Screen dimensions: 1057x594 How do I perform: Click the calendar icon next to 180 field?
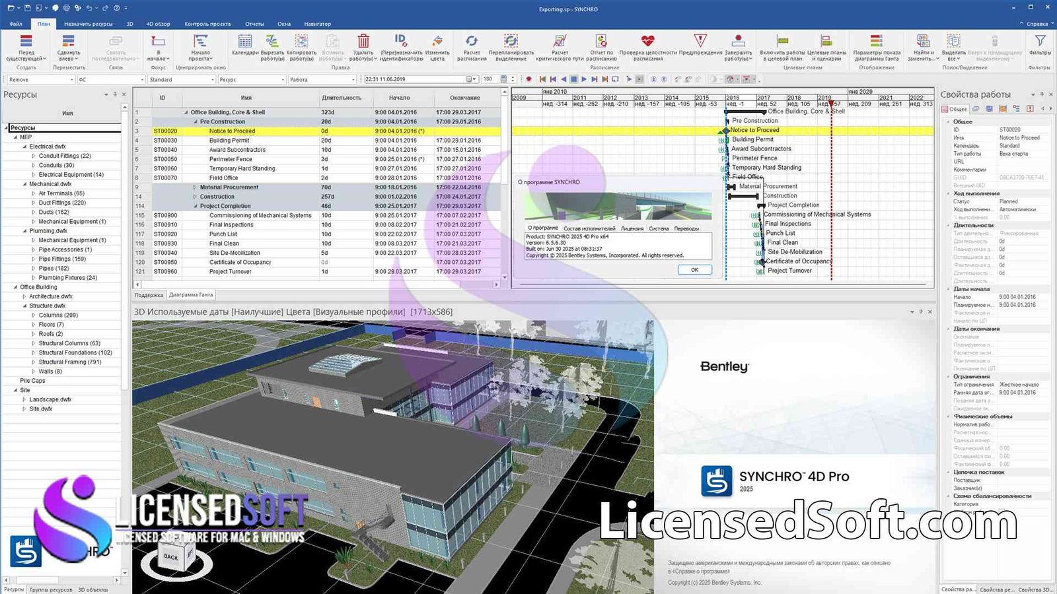[x=503, y=79]
